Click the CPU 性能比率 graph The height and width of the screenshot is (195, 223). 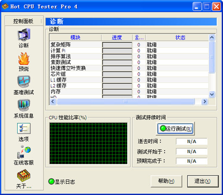[x=88, y=143]
